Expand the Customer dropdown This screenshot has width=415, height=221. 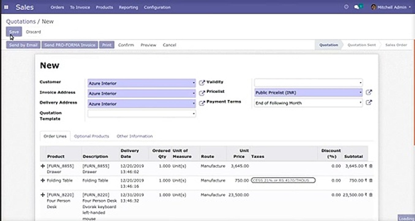[194, 83]
